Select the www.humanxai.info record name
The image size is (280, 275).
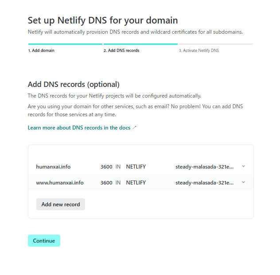click(x=60, y=182)
